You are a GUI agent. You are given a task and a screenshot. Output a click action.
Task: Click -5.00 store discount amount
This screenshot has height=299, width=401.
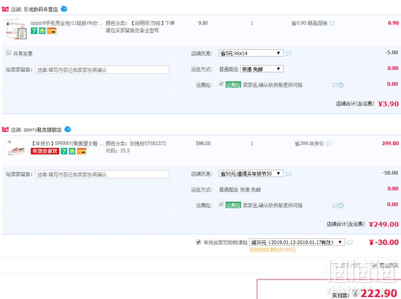pyautogui.click(x=391, y=53)
